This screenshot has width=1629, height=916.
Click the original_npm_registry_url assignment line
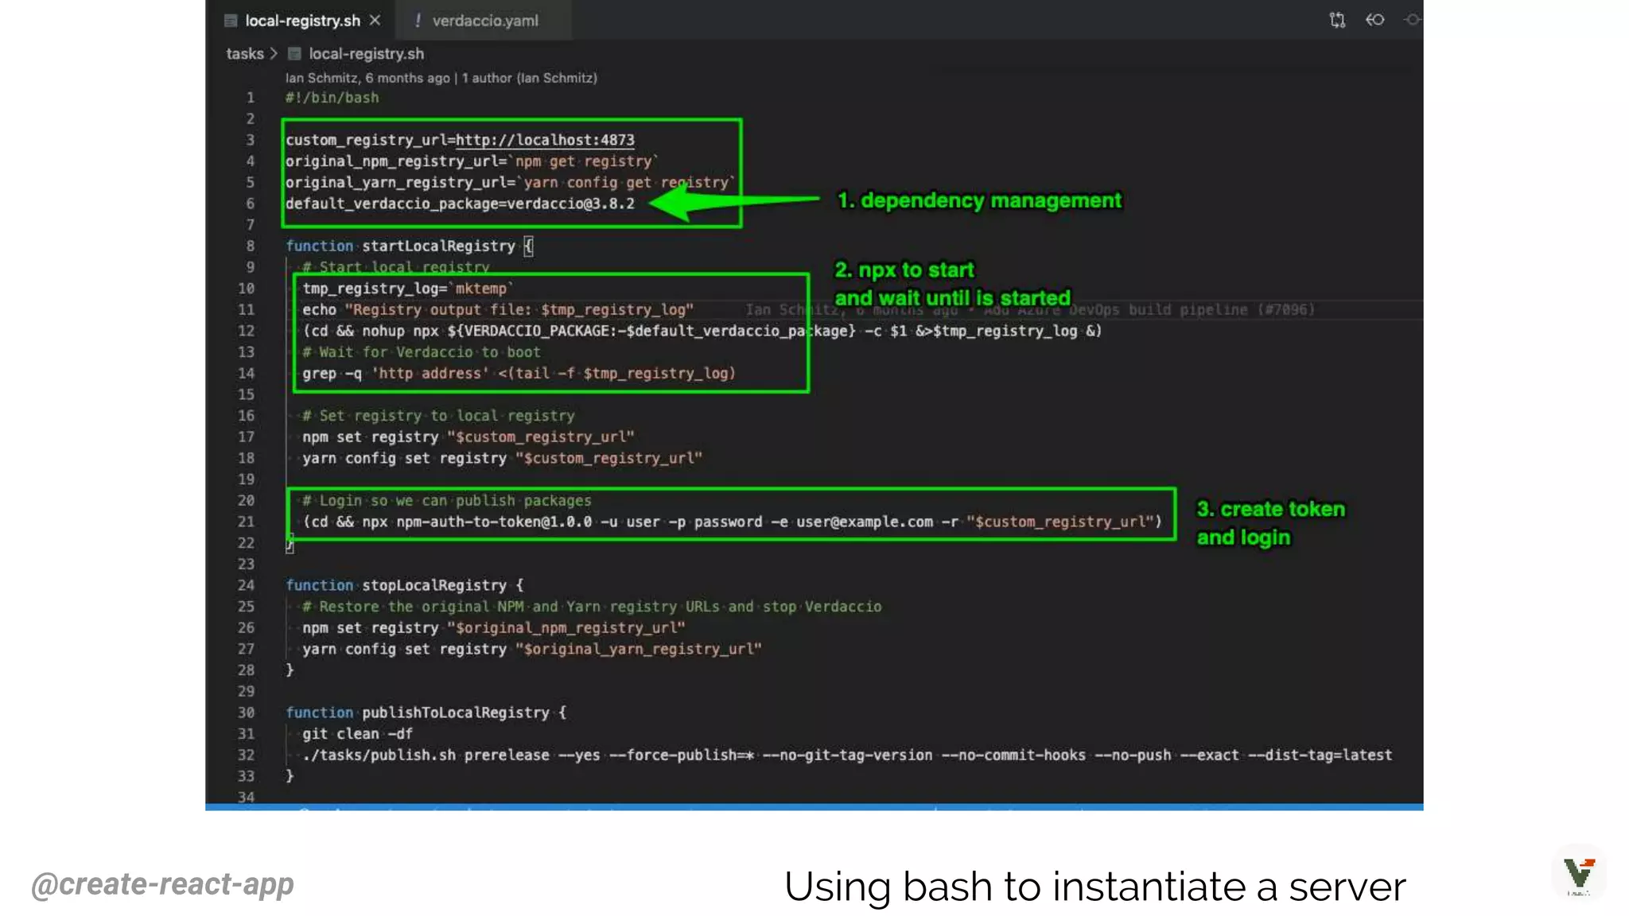coord(472,161)
